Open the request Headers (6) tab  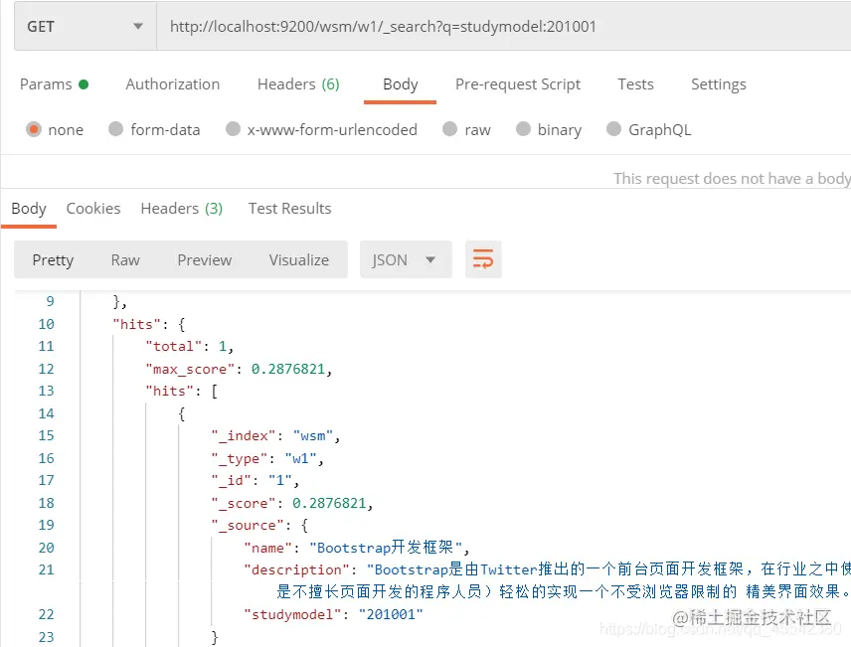(298, 84)
